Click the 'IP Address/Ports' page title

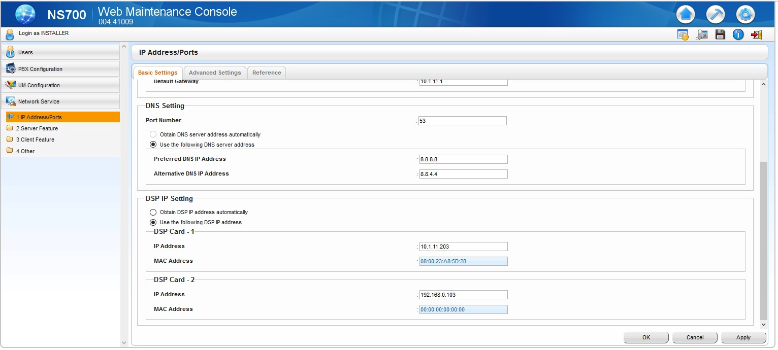coord(169,52)
